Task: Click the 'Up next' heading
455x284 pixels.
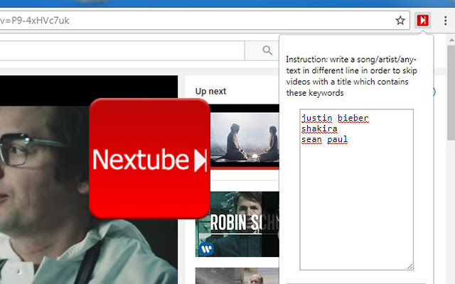Action: point(210,92)
